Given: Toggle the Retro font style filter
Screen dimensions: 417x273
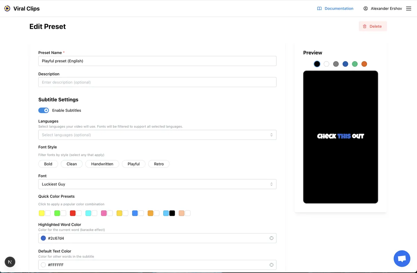Looking at the screenshot, I should [x=159, y=164].
